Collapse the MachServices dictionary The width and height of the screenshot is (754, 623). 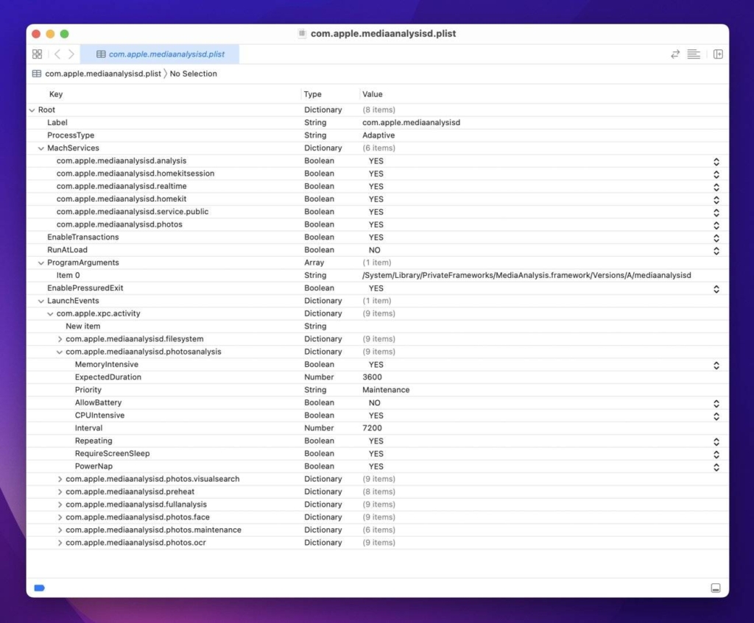coord(40,148)
